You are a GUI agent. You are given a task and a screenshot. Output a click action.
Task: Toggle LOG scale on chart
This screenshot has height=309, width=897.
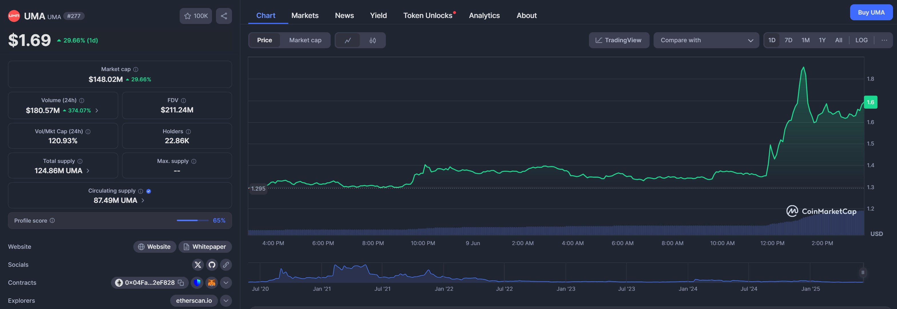(x=862, y=40)
